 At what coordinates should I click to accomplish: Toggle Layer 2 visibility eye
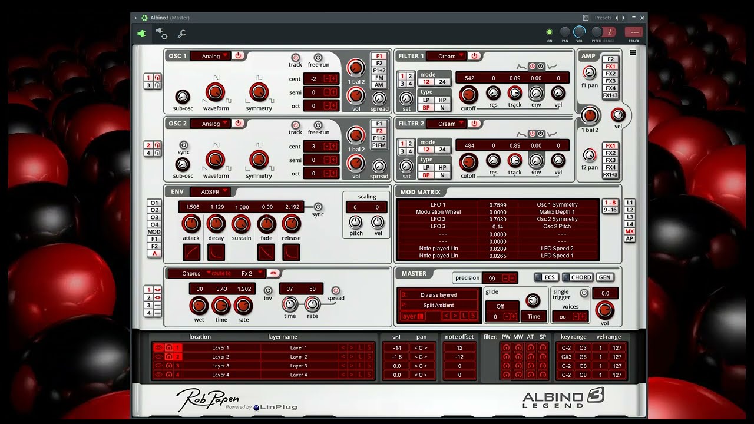point(158,357)
